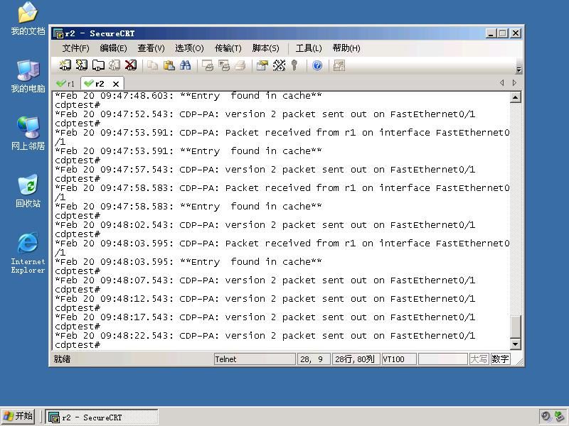Viewport: 569px width, 426px height.
Task: Launch Internet Explorer desktop icon
Action: 28,253
